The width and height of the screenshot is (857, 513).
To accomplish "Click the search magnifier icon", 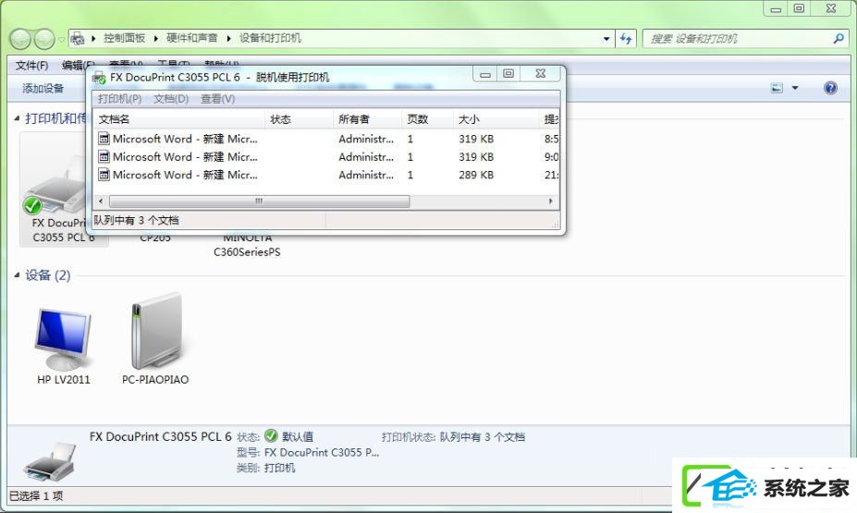I will coord(839,39).
